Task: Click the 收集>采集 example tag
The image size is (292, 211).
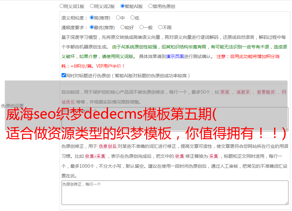Action: point(95,156)
